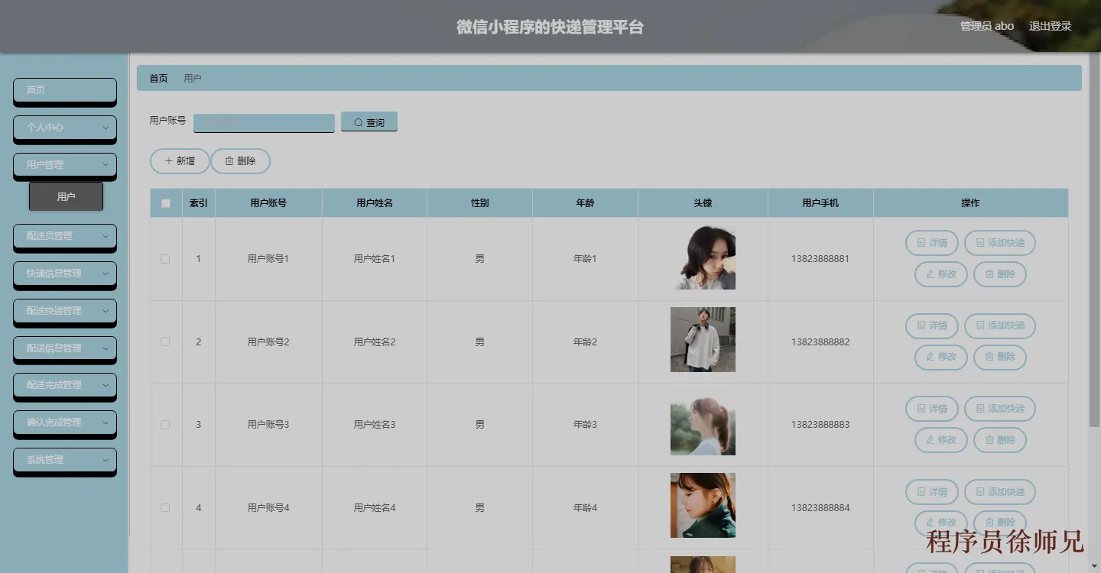Click the 用户姓名 column header
Image resolution: width=1101 pixels, height=573 pixels.
pos(375,203)
